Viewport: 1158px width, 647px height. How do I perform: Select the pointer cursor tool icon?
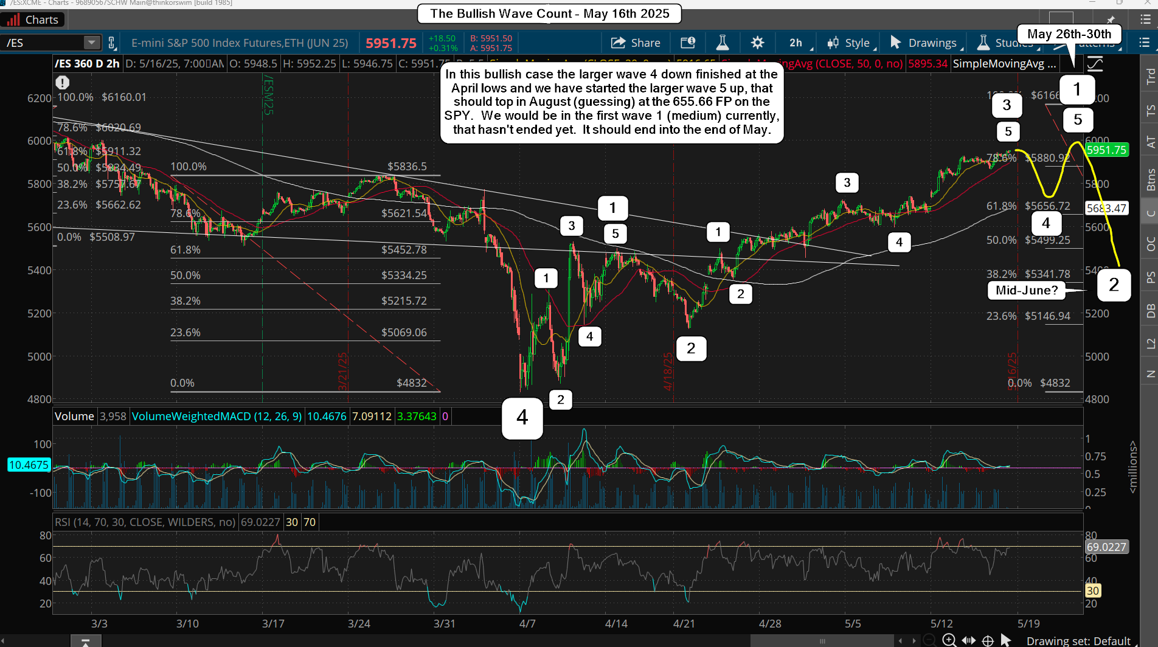tap(1006, 640)
